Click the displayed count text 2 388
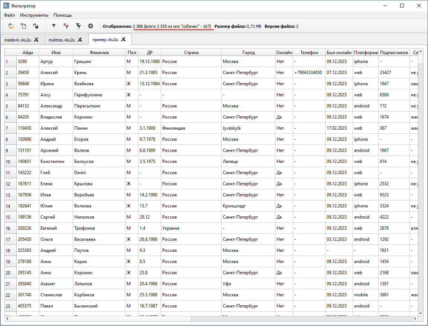This screenshot has width=428, height=326. tap(138, 26)
